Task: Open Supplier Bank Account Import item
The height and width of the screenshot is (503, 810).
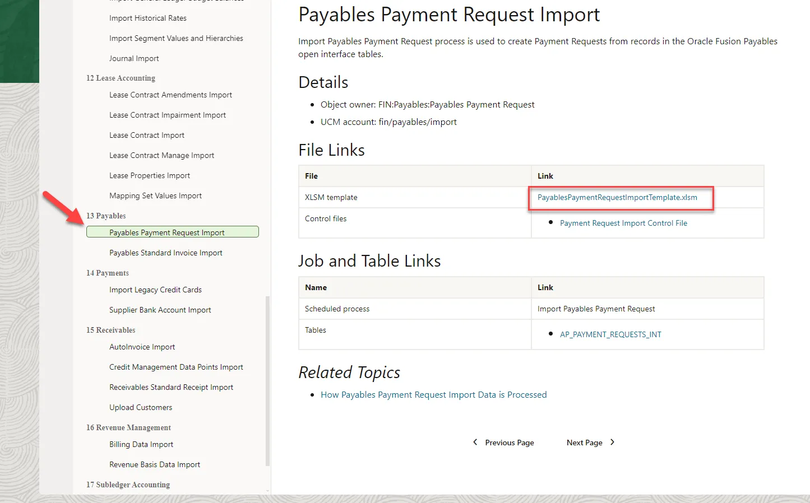Action: [160, 310]
